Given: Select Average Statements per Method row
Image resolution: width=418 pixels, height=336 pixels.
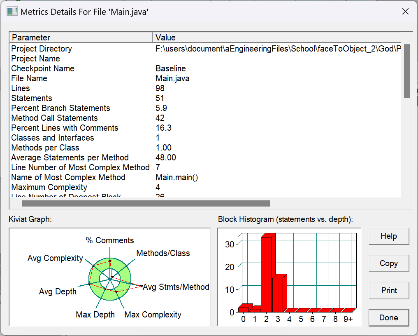Looking at the screenshot, I should 205,157.
